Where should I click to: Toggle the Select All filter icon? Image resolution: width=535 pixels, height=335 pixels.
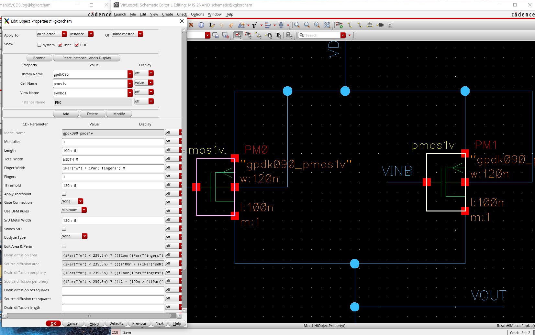pyautogui.click(x=238, y=35)
